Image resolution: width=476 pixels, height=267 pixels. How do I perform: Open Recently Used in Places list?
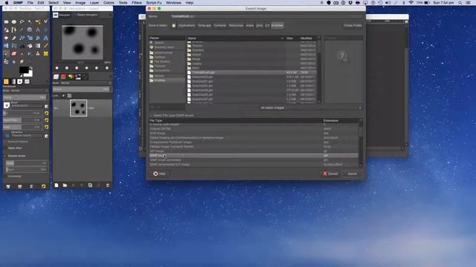(x=164, y=47)
